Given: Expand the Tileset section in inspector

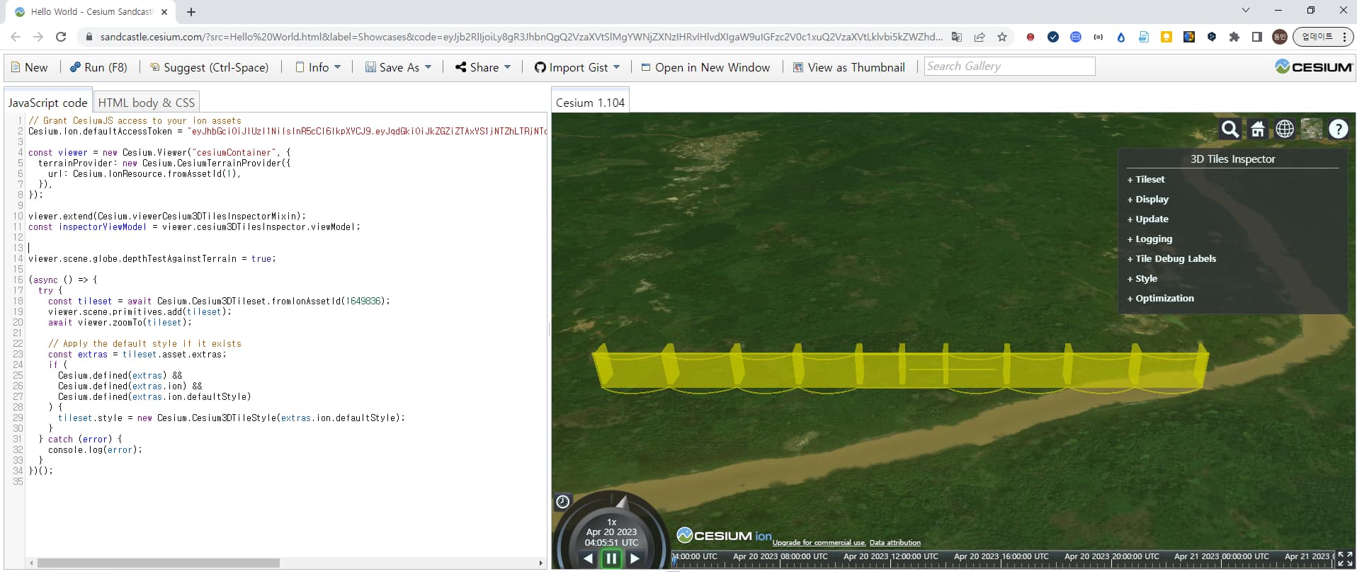Looking at the screenshot, I should coord(1146,180).
